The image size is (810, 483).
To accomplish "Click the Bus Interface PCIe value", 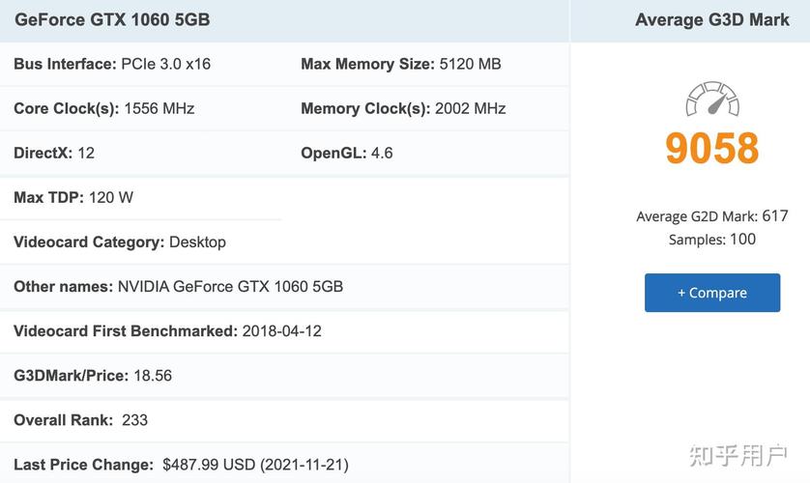I will tap(165, 65).
